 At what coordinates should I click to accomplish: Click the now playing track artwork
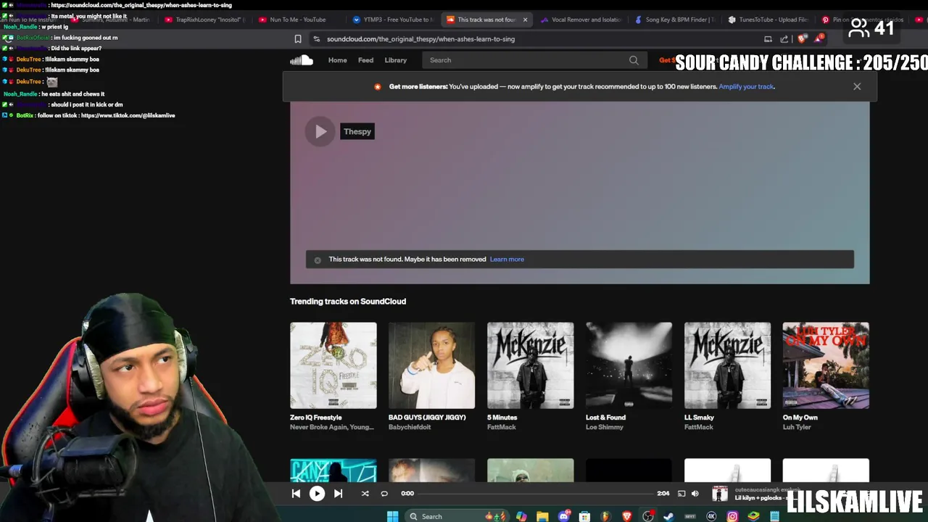click(x=720, y=494)
